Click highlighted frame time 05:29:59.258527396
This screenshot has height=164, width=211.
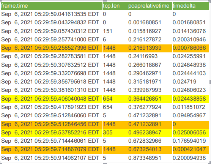pyautogui.click(x=52, y=48)
